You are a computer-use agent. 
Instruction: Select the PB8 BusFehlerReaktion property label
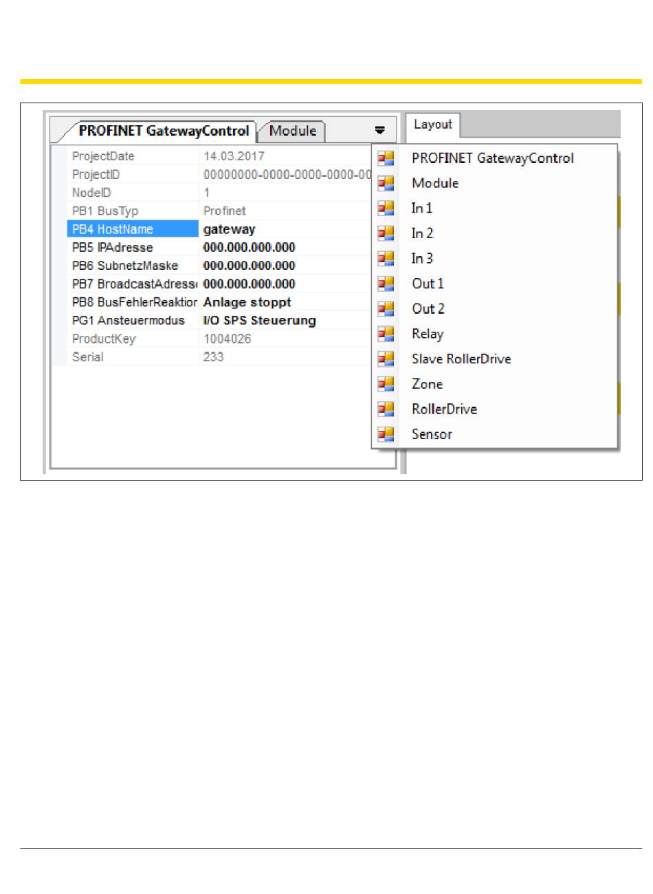point(135,302)
